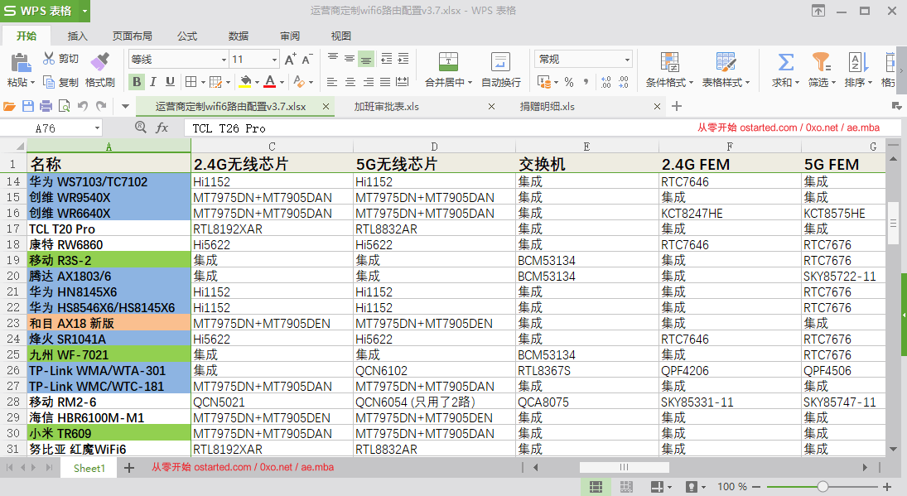Click the zoom slider handle
This screenshot has height=496, width=907.
(823, 487)
